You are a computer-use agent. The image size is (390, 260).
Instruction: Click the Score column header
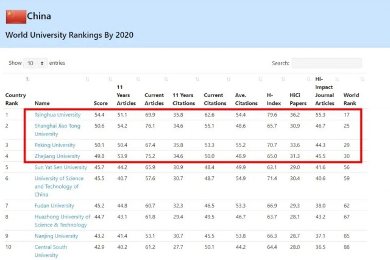point(101,103)
